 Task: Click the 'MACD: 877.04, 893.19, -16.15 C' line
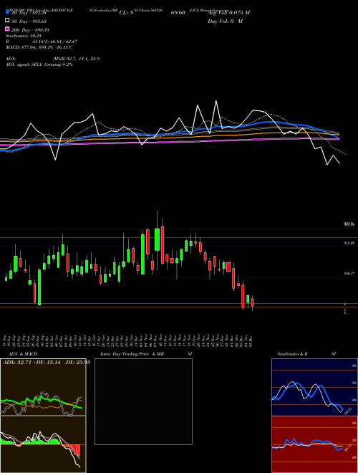point(39,47)
